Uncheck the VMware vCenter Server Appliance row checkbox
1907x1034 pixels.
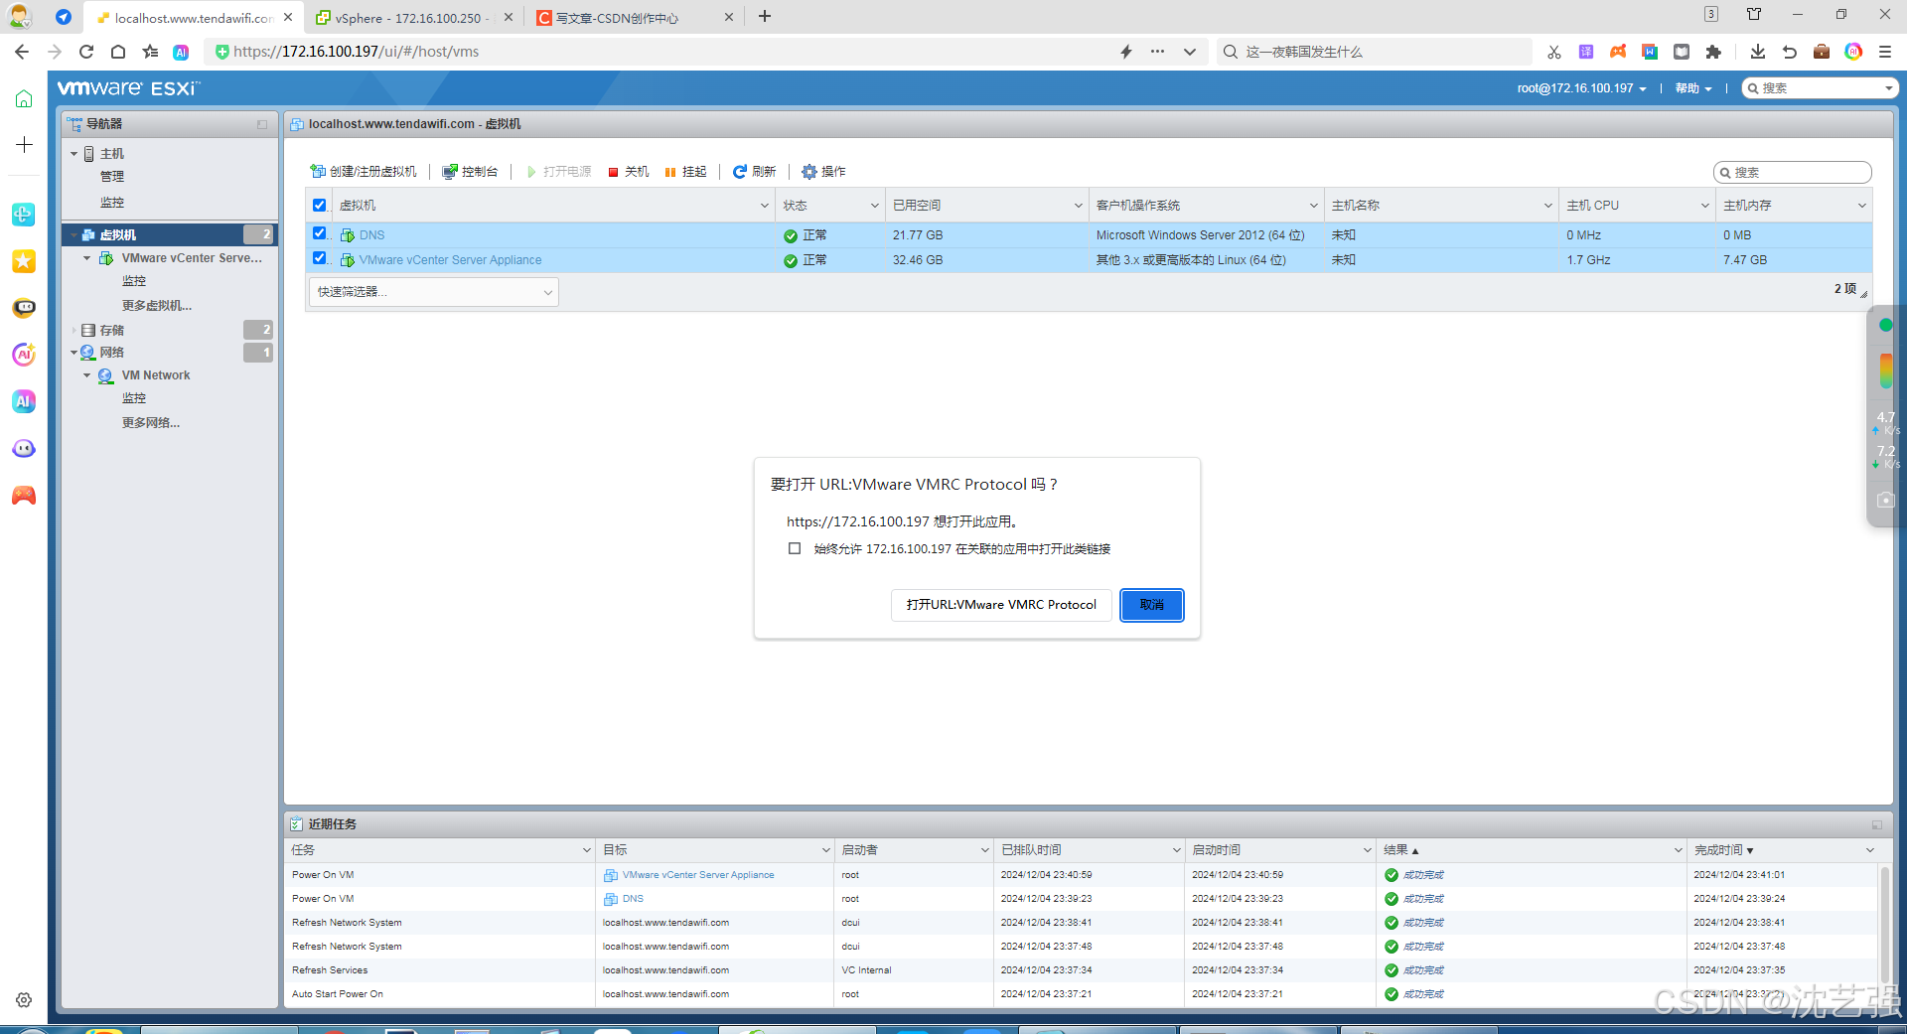(320, 258)
